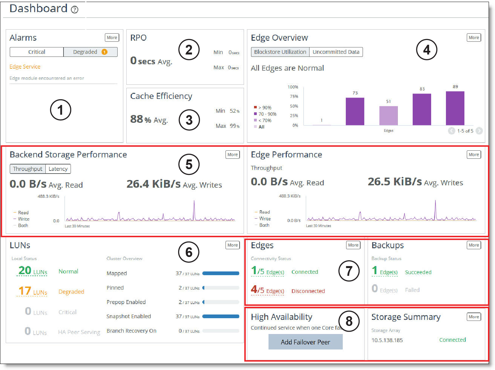Viewport: 495px width, 370px height.
Task: Toggle Backend Storage Latency view
Action: [58, 169]
